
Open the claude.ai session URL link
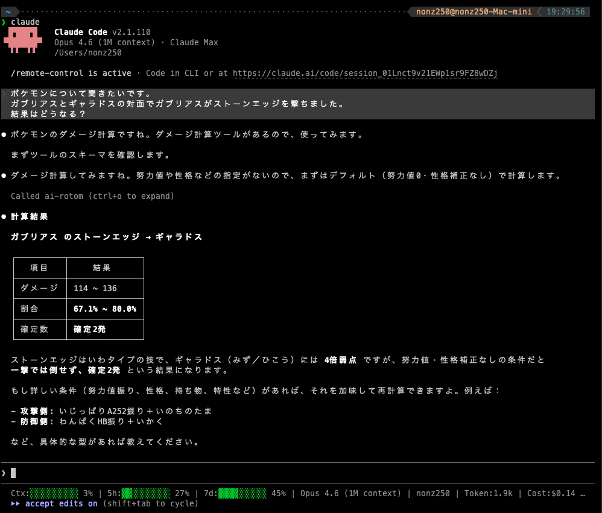(x=365, y=73)
